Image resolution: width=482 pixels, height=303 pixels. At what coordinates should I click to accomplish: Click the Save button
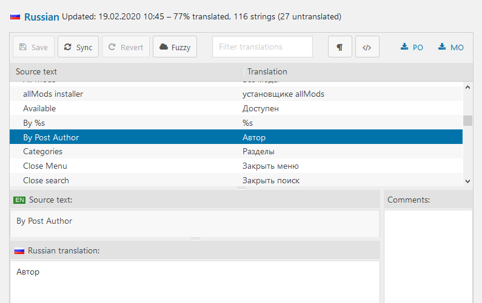coord(33,47)
